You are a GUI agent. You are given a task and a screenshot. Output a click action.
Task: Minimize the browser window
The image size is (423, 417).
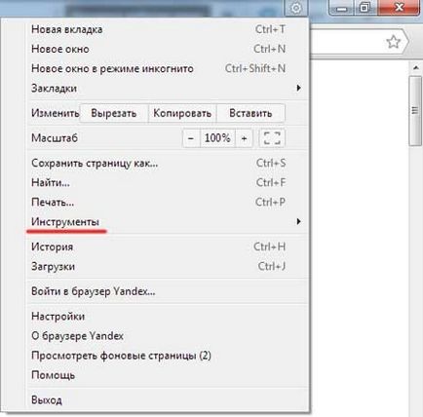pyautogui.click(x=342, y=7)
